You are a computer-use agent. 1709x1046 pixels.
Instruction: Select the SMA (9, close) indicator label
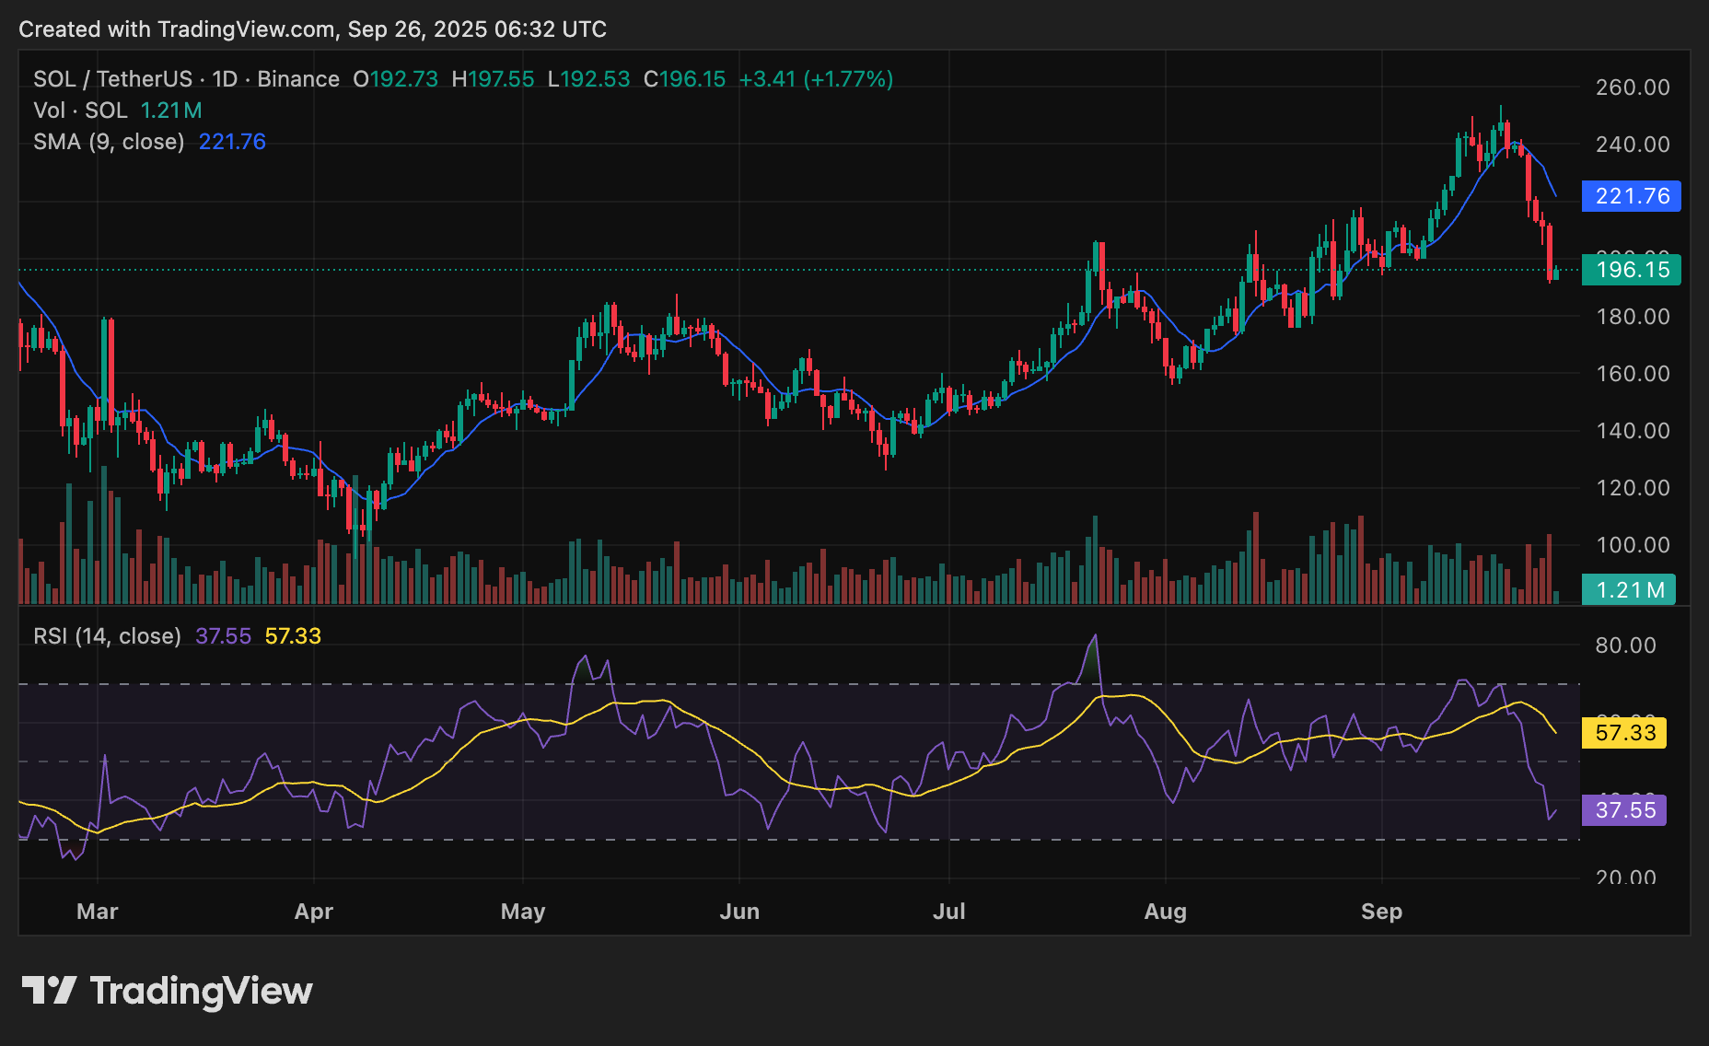click(108, 142)
